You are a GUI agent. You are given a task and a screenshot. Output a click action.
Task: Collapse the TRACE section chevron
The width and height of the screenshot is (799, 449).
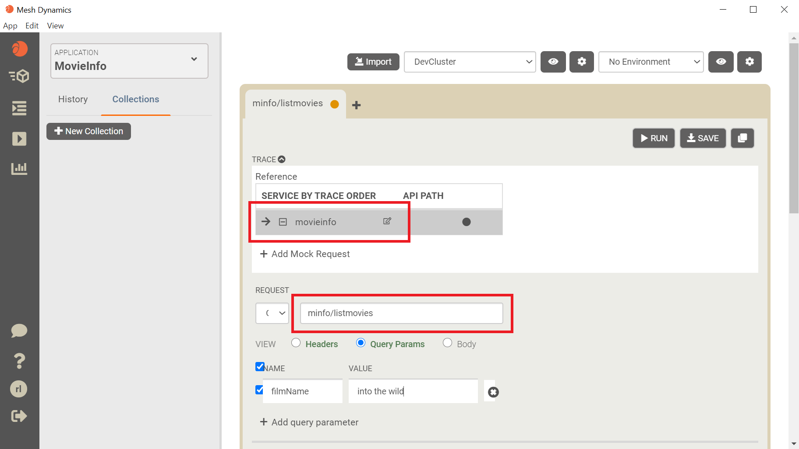(x=282, y=160)
